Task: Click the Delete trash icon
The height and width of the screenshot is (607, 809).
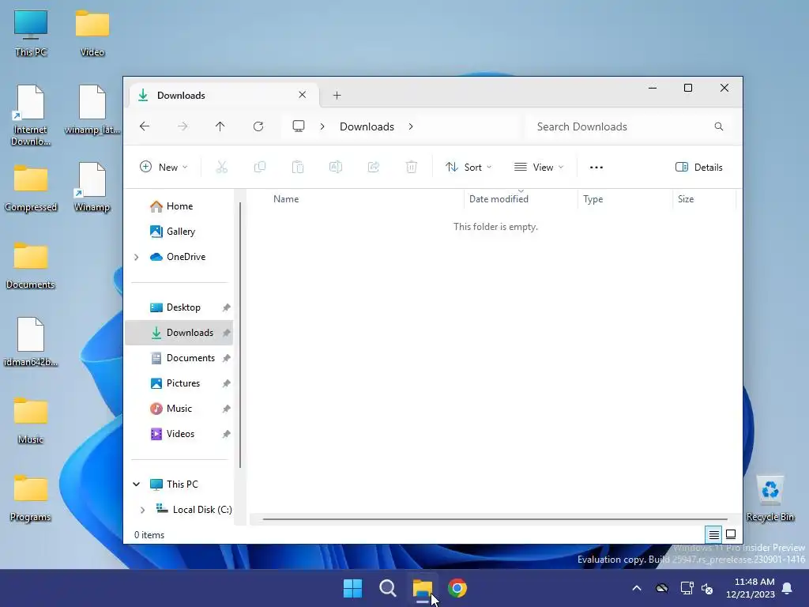Action: (x=411, y=168)
